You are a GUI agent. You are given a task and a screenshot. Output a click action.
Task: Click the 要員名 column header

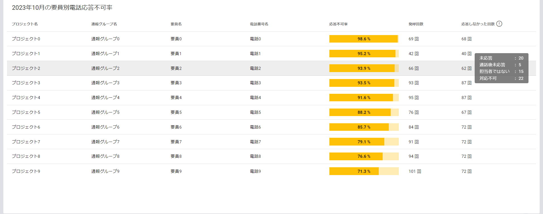click(x=176, y=24)
